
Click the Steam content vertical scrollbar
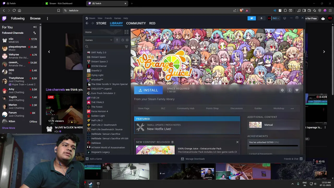coord(304,41)
